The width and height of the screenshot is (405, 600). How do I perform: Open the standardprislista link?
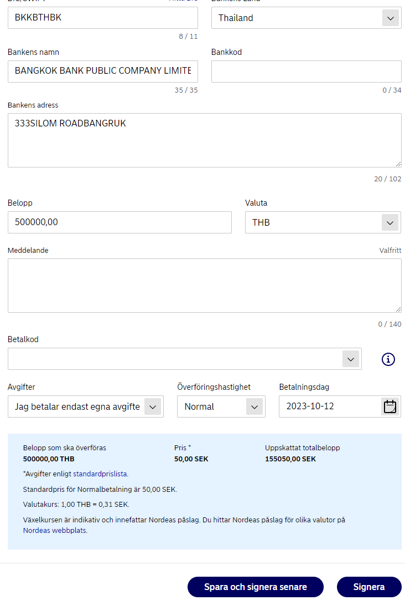pos(100,474)
